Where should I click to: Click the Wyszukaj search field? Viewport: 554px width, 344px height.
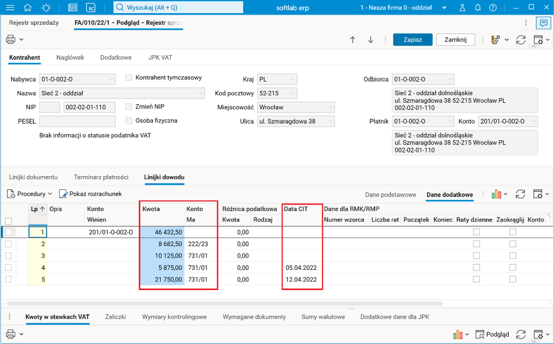tap(178, 7)
